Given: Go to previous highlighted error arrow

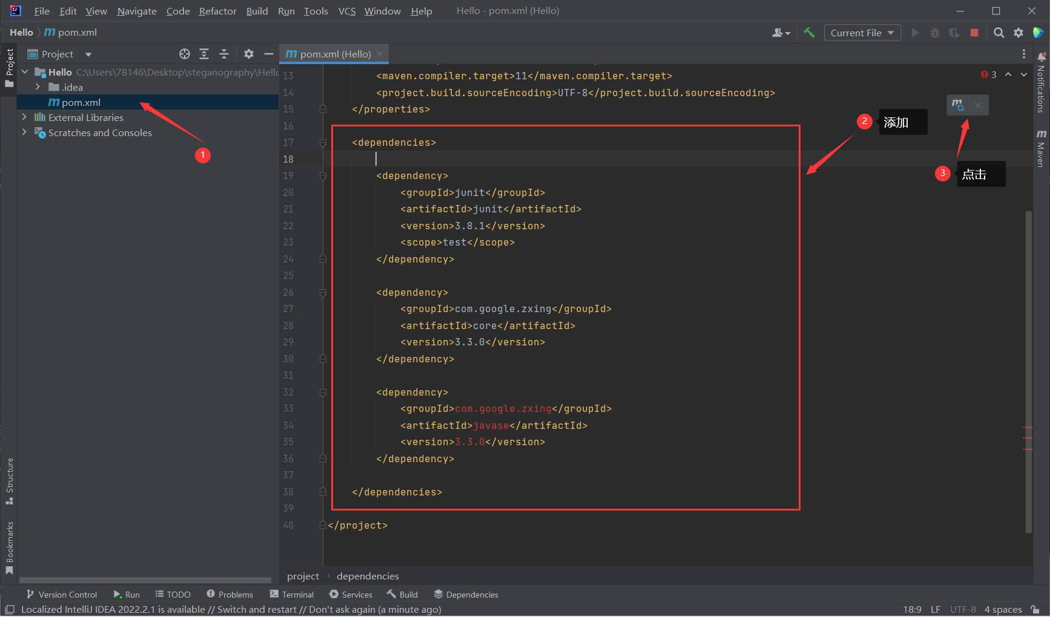Looking at the screenshot, I should click(1008, 74).
